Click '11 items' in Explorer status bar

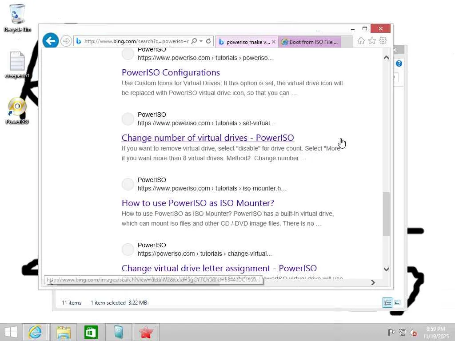[x=72, y=303]
